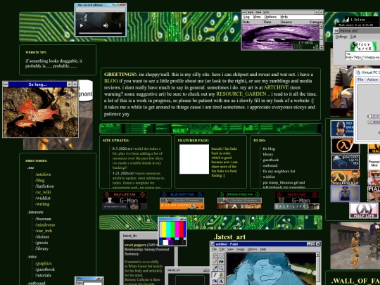Open Log menu in eye see you window

coord(246,17)
